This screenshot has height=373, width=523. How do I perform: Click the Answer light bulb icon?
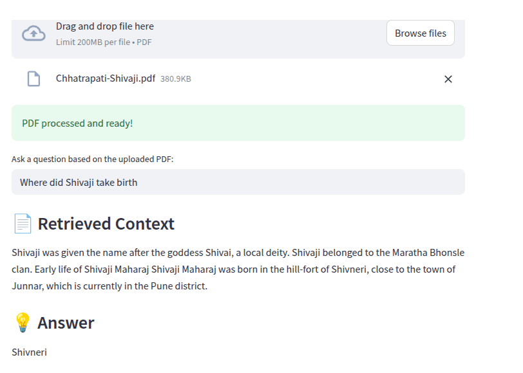click(x=23, y=323)
